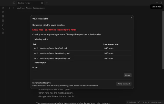
Task: Navigate forward with right arrow
Action: [13, 8]
